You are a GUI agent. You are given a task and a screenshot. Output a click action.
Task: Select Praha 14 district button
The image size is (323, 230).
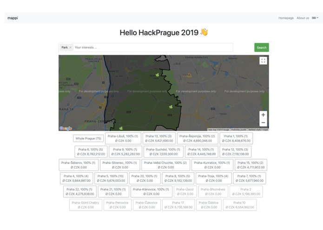click(201, 152)
